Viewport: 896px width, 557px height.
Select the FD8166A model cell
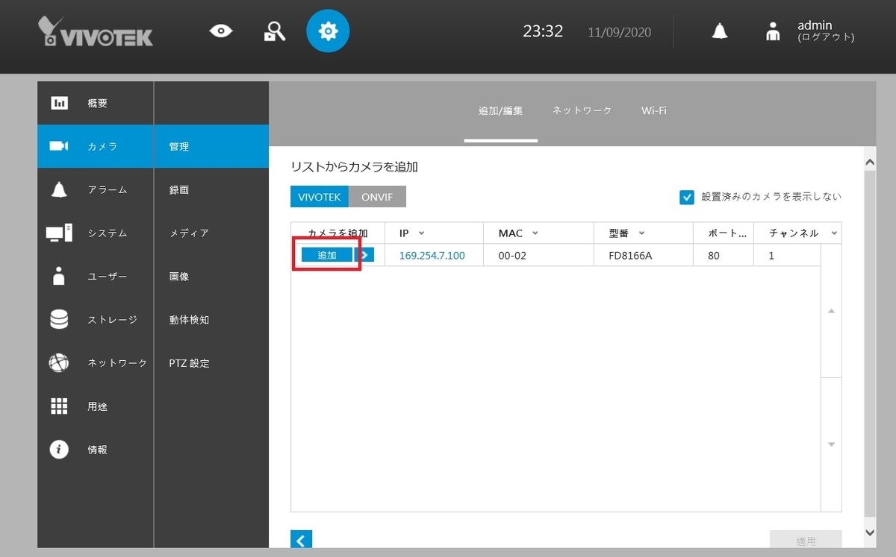pyautogui.click(x=644, y=255)
